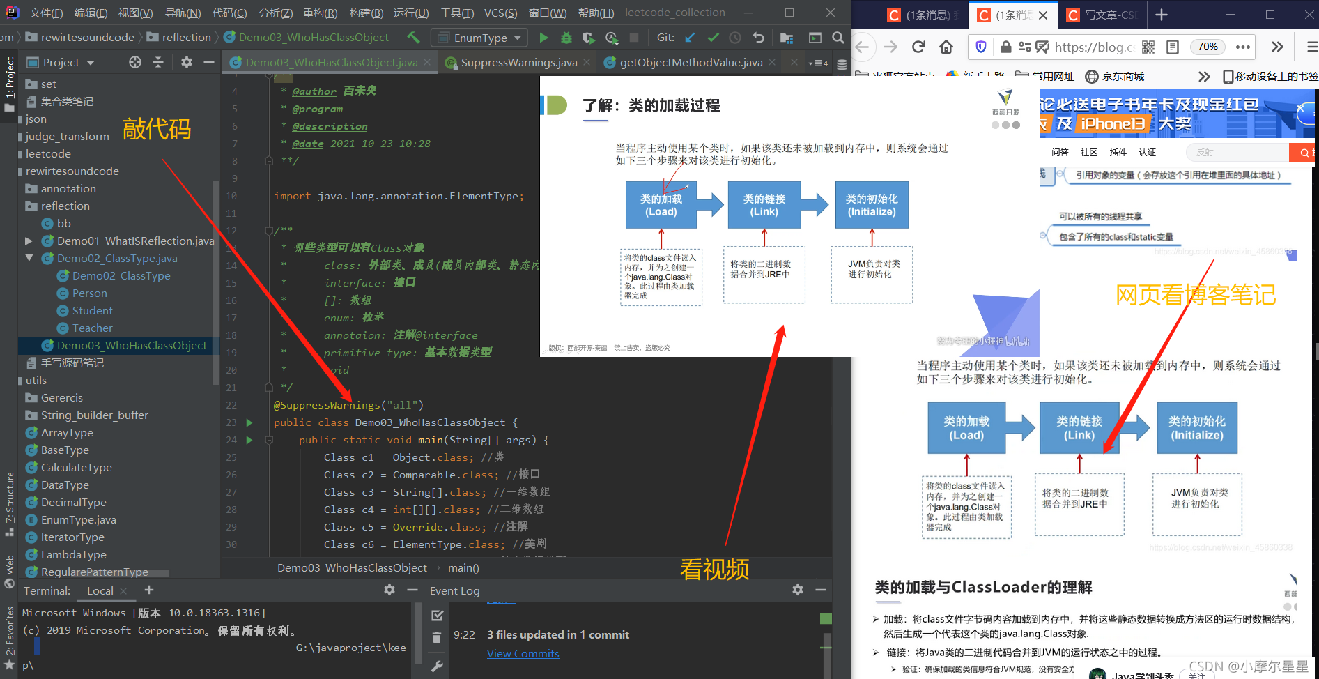This screenshot has width=1319, height=679.
Task: Reload the page in the Firefox window
Action: 918,47
